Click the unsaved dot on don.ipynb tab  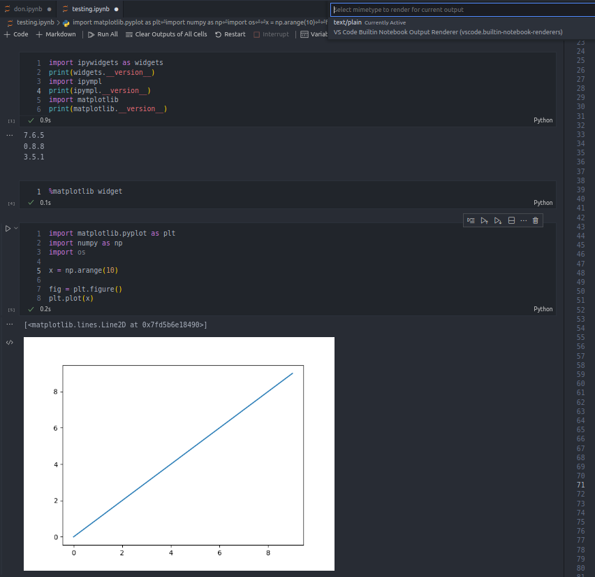[50, 9]
